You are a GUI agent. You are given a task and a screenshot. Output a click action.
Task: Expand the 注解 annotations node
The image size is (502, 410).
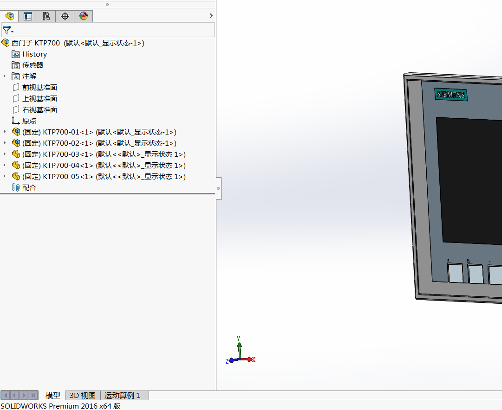coord(5,76)
